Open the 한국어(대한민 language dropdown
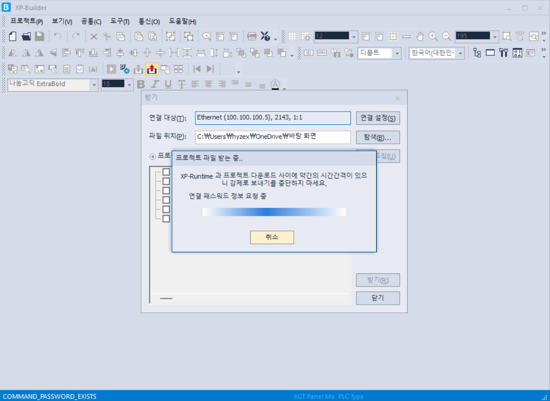Screen dimensions: 550x401 [x=461, y=54]
